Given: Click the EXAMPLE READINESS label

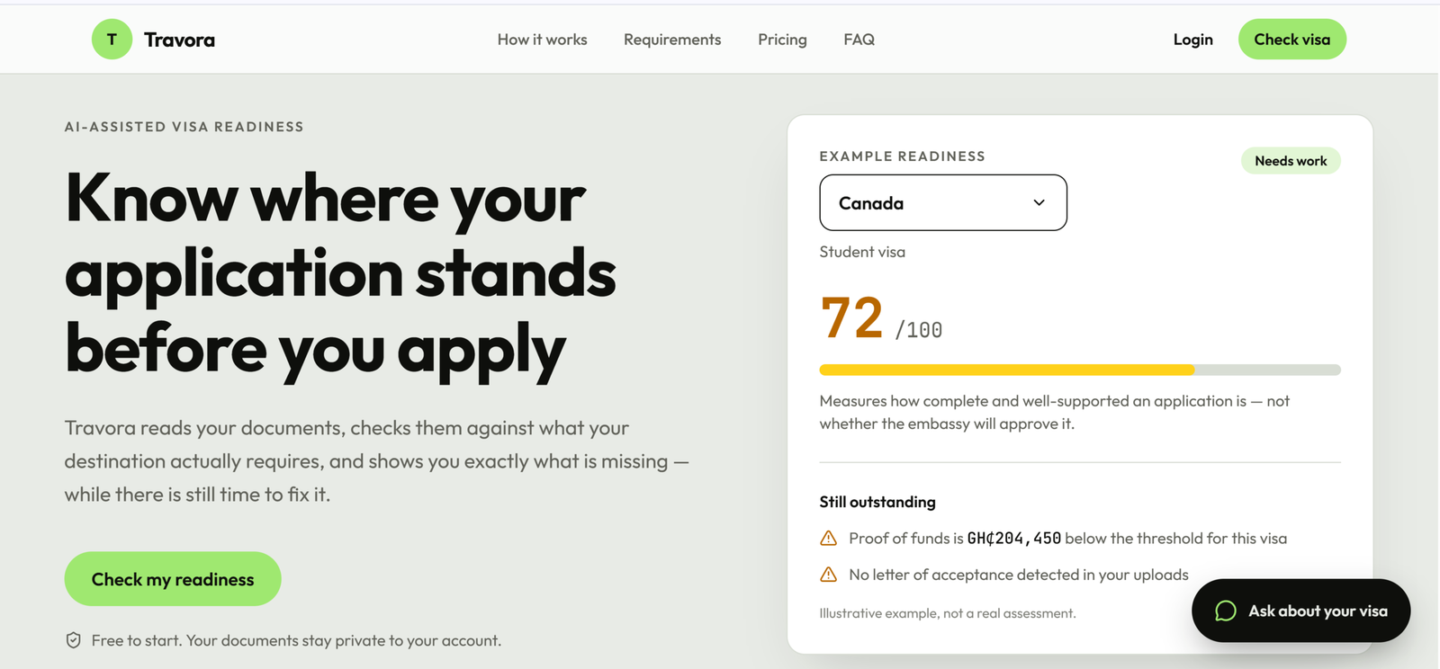Looking at the screenshot, I should pyautogui.click(x=902, y=156).
